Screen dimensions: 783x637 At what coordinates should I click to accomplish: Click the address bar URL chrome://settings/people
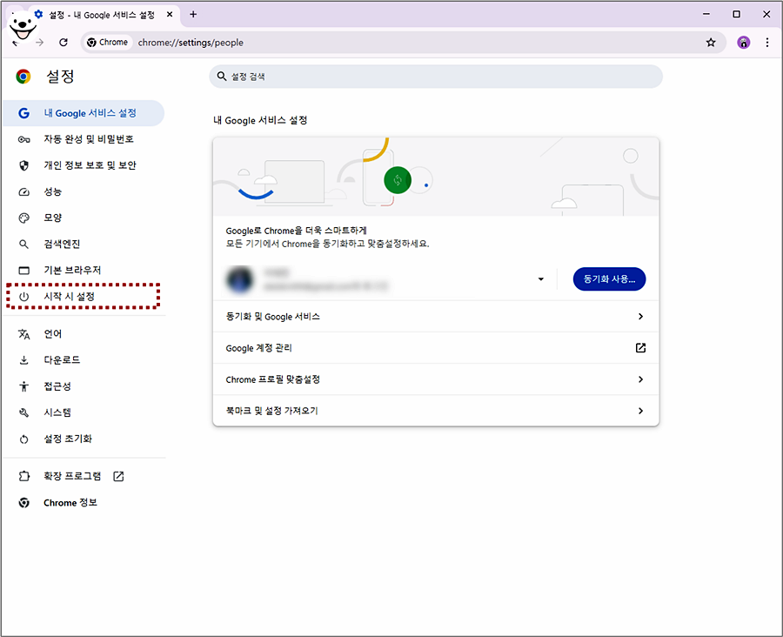point(191,43)
